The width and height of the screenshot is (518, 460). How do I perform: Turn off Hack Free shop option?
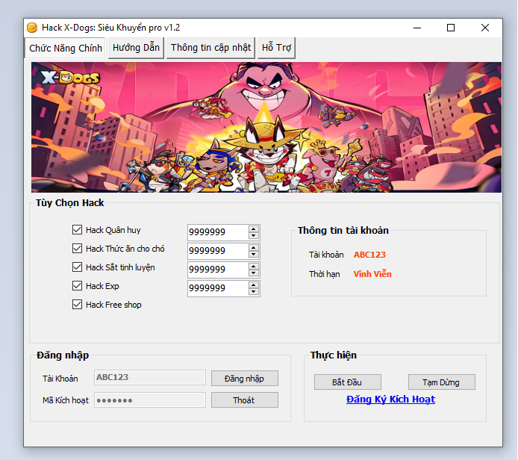pos(77,305)
